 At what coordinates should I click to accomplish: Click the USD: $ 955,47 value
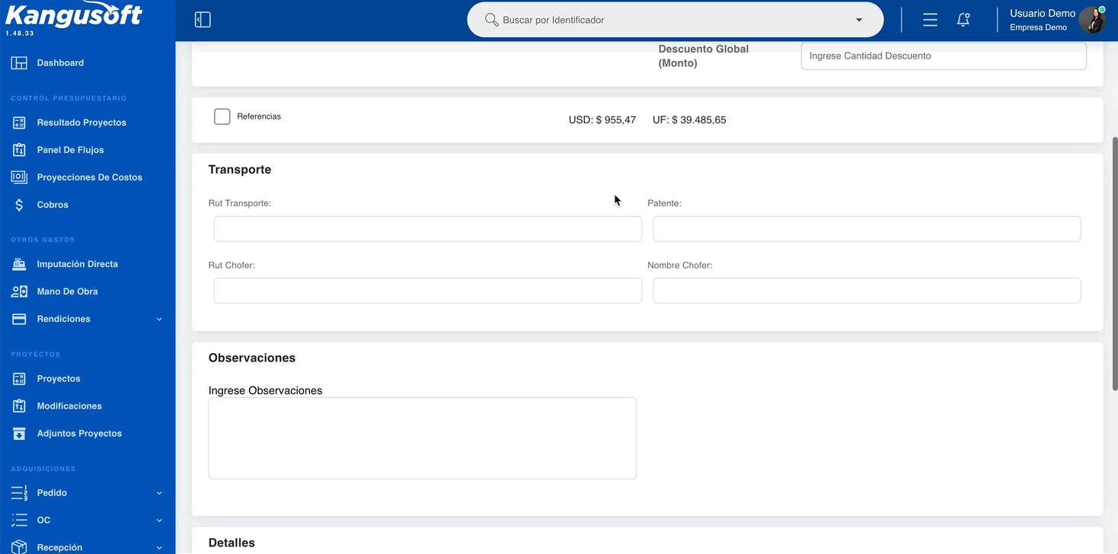click(x=602, y=120)
